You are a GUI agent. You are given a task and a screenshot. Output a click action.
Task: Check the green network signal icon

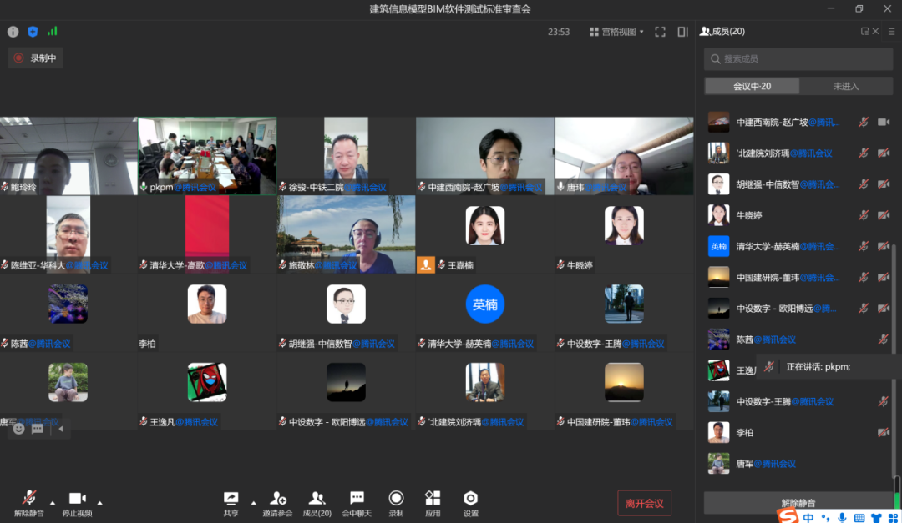point(53,32)
